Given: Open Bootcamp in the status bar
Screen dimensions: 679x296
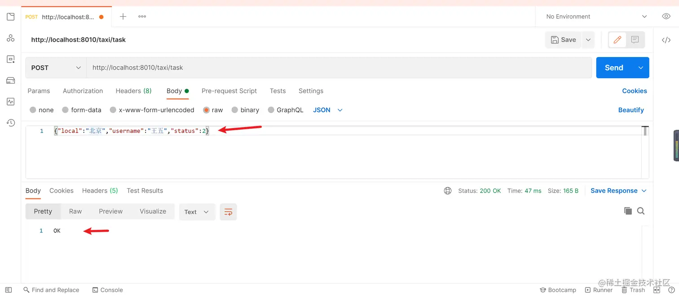Looking at the screenshot, I should click(x=558, y=290).
